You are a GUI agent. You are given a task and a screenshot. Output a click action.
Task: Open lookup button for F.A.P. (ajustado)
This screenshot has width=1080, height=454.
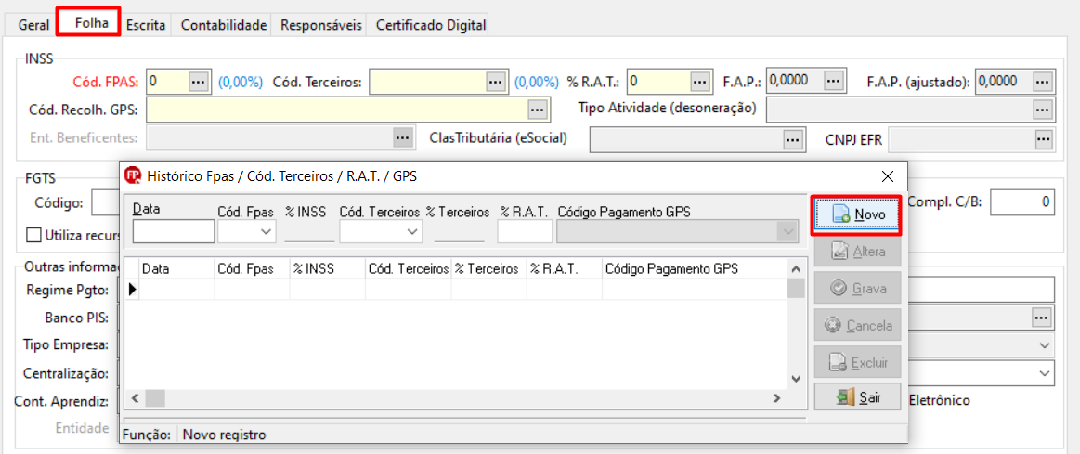(x=1044, y=82)
